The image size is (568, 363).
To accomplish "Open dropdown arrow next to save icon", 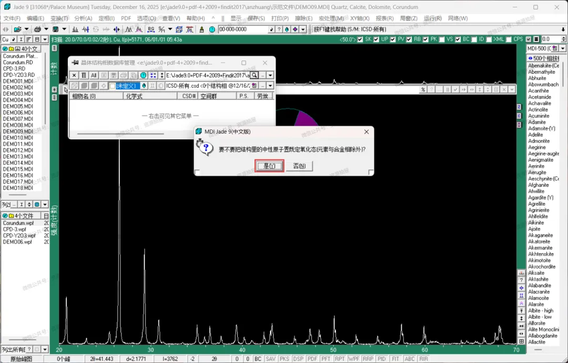I will coord(64,29).
